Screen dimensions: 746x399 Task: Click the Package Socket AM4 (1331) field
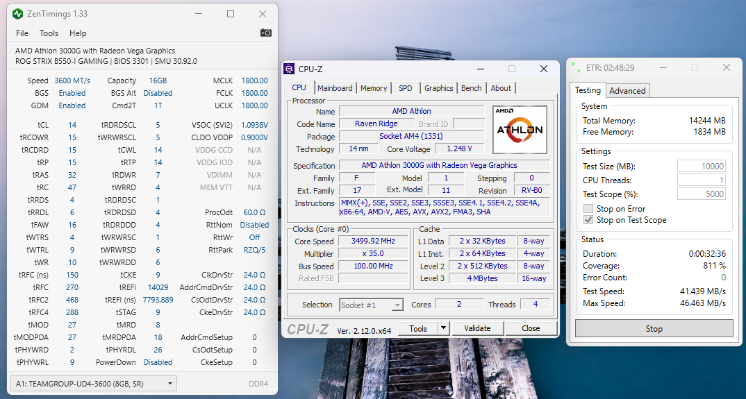tap(411, 137)
